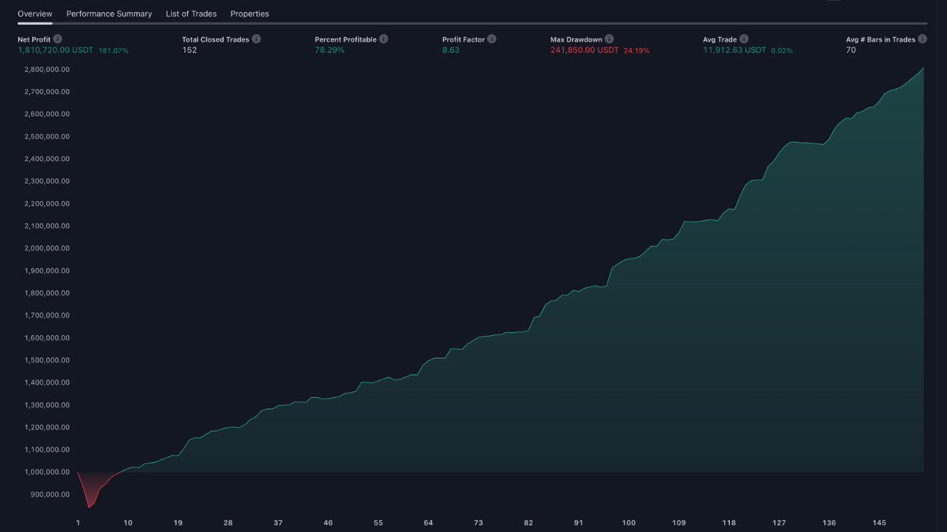
Task: Click the 181.07% net profit percentage
Action: (114, 51)
